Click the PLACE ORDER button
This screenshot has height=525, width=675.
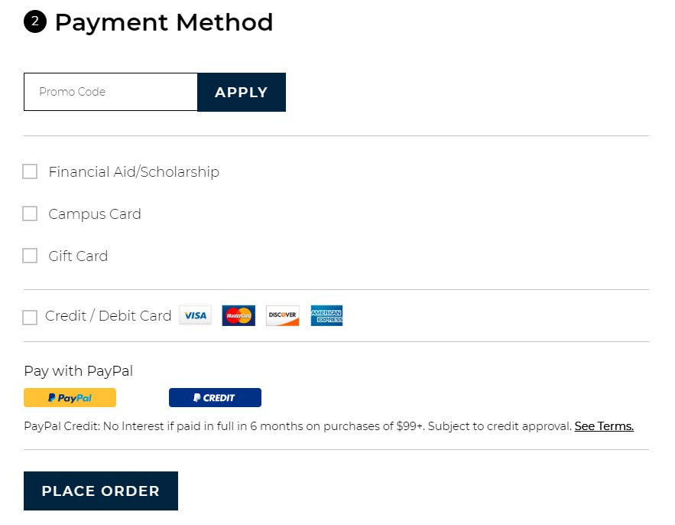tap(100, 491)
